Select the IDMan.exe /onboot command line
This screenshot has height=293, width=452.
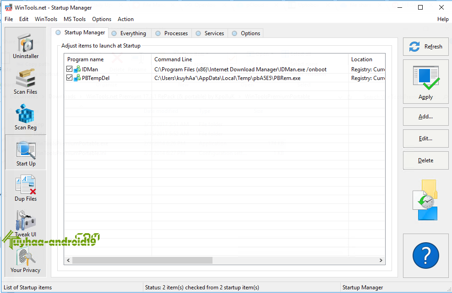pos(240,69)
